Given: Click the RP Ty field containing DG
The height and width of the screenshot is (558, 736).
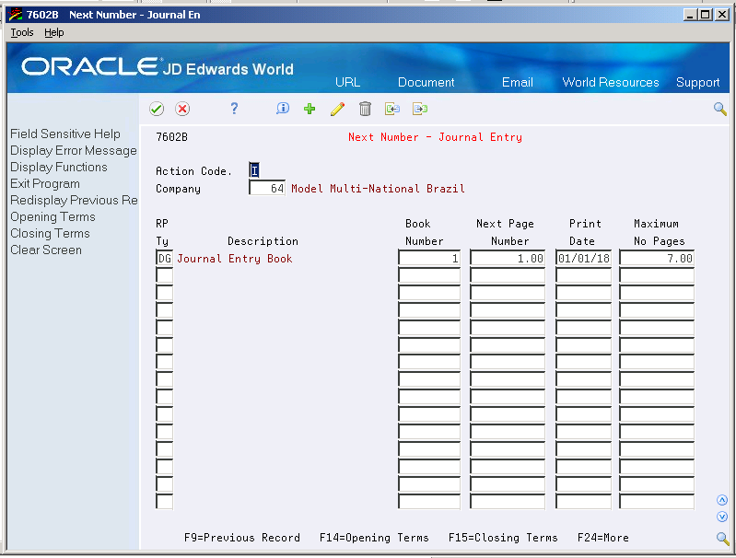Looking at the screenshot, I should tap(164, 258).
